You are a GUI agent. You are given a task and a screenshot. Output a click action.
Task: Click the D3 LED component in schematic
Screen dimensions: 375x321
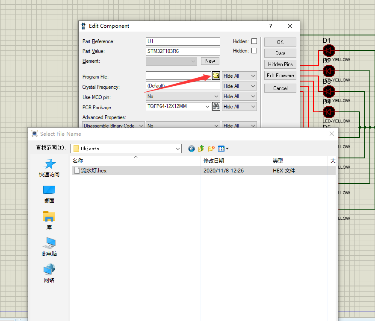coord(329,91)
